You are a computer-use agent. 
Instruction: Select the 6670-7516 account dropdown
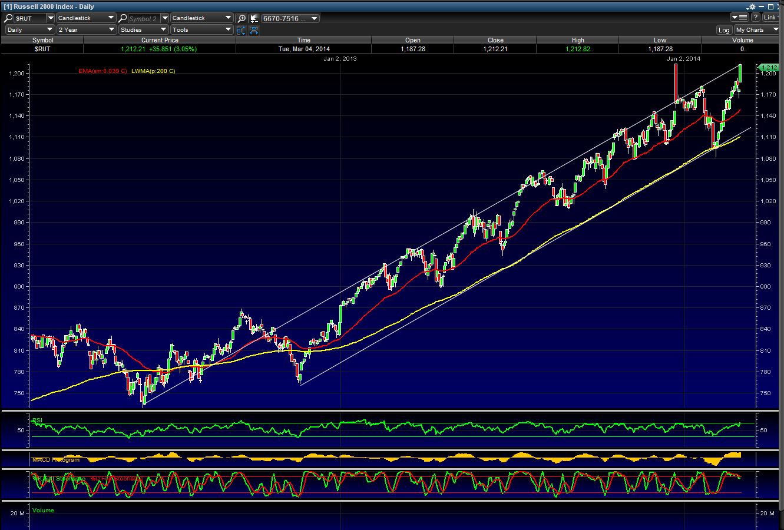(x=290, y=18)
